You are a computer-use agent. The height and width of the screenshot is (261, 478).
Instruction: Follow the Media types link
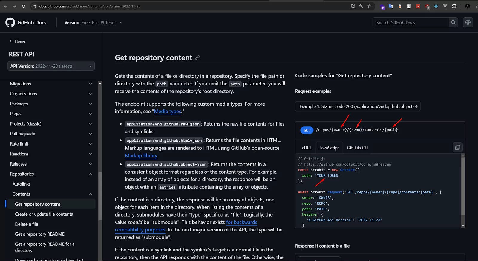[x=168, y=111]
